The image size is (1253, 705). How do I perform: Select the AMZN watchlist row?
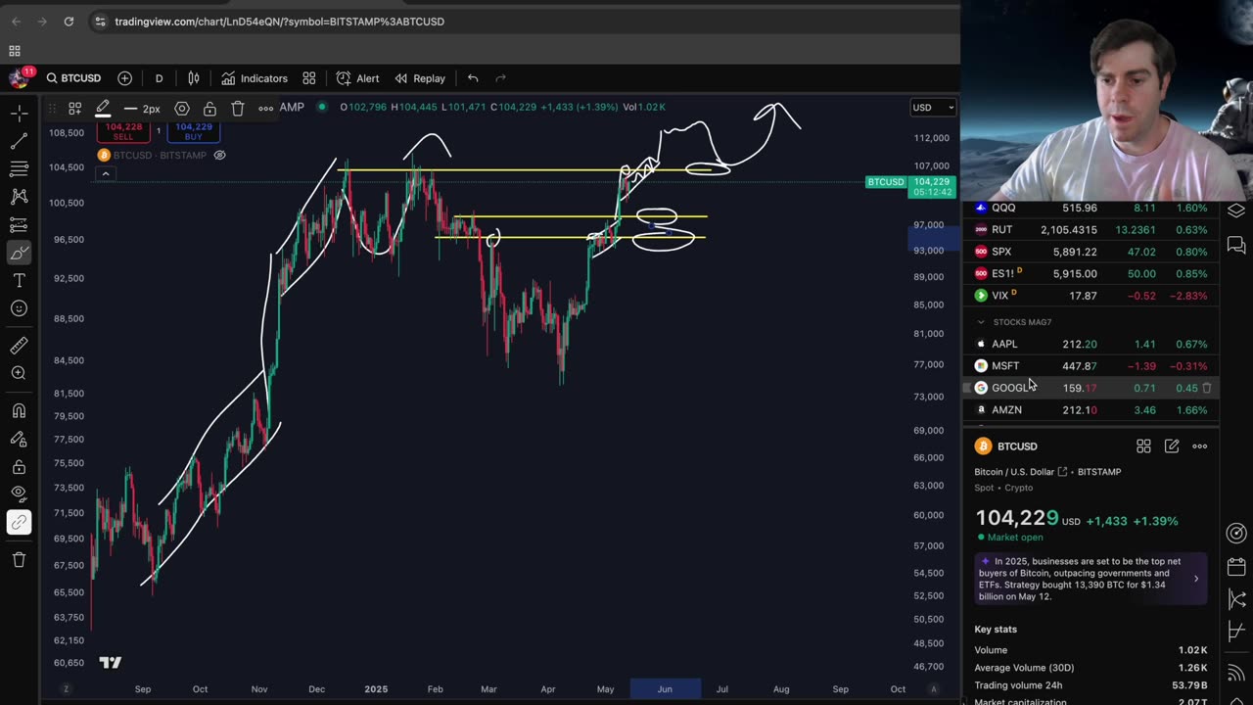click(x=1091, y=410)
